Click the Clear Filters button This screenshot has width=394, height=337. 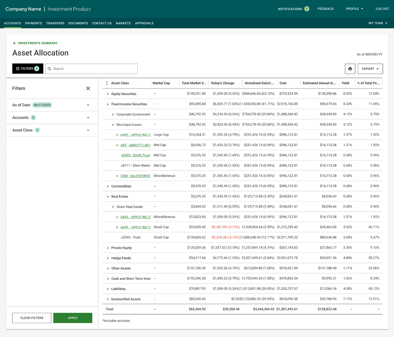coord(32,318)
